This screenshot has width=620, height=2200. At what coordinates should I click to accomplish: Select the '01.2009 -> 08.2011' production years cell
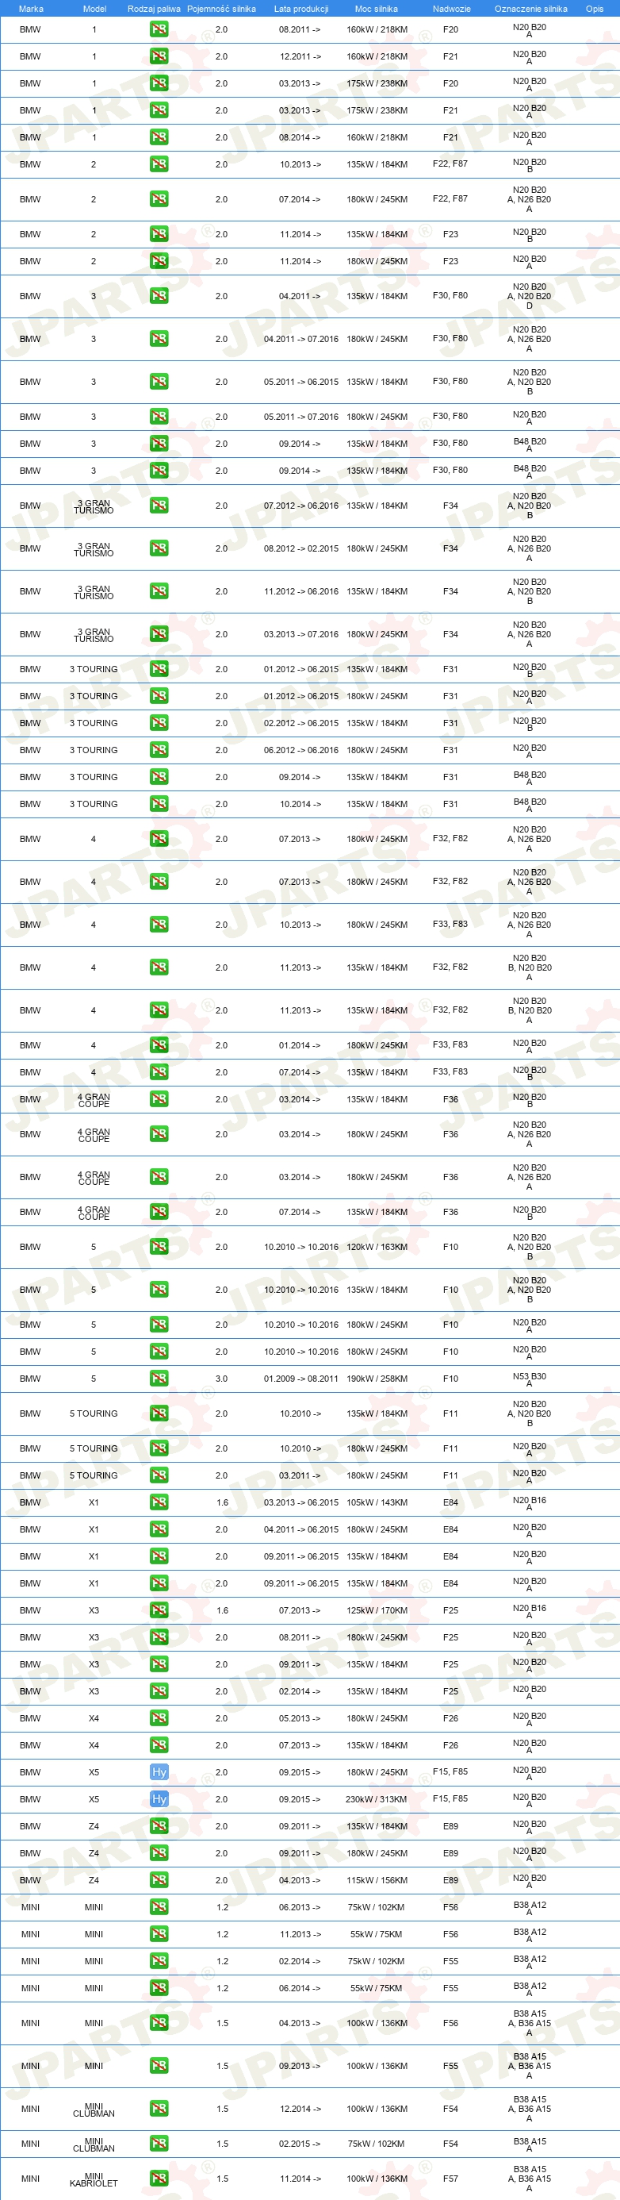coord(301,1379)
